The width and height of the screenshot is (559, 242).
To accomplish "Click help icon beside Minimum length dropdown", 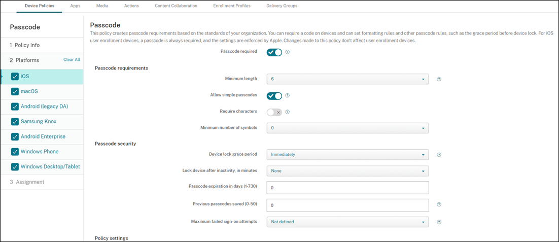I will pyautogui.click(x=439, y=79).
